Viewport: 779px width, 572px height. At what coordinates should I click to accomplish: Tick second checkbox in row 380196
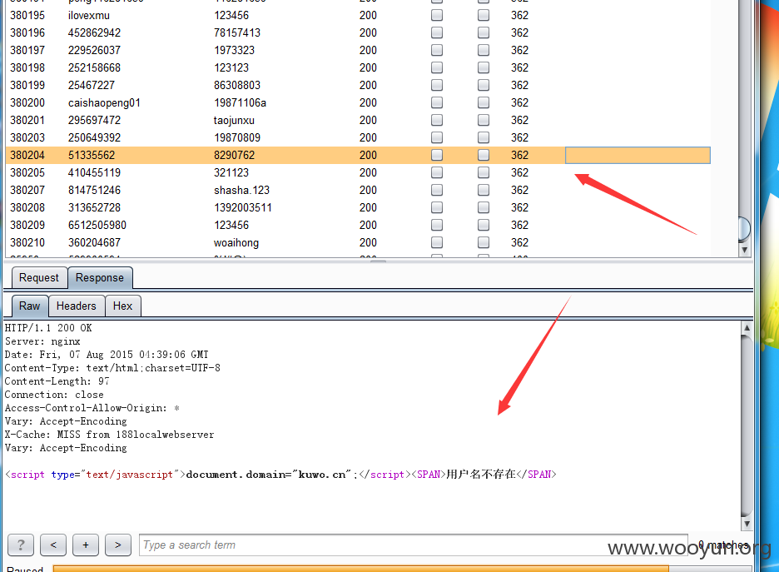pyautogui.click(x=484, y=32)
